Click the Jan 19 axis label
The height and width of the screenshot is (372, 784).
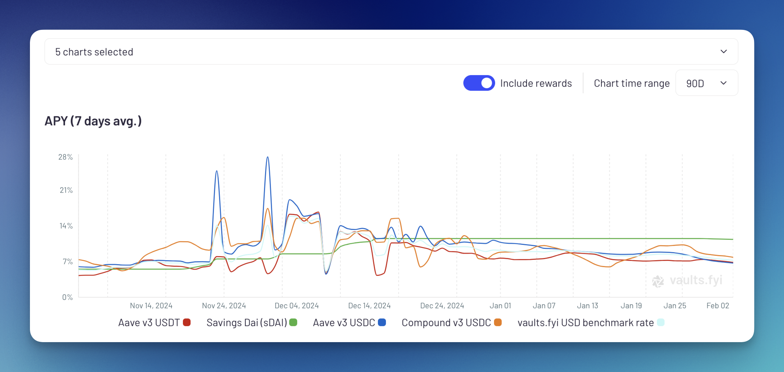click(x=631, y=306)
